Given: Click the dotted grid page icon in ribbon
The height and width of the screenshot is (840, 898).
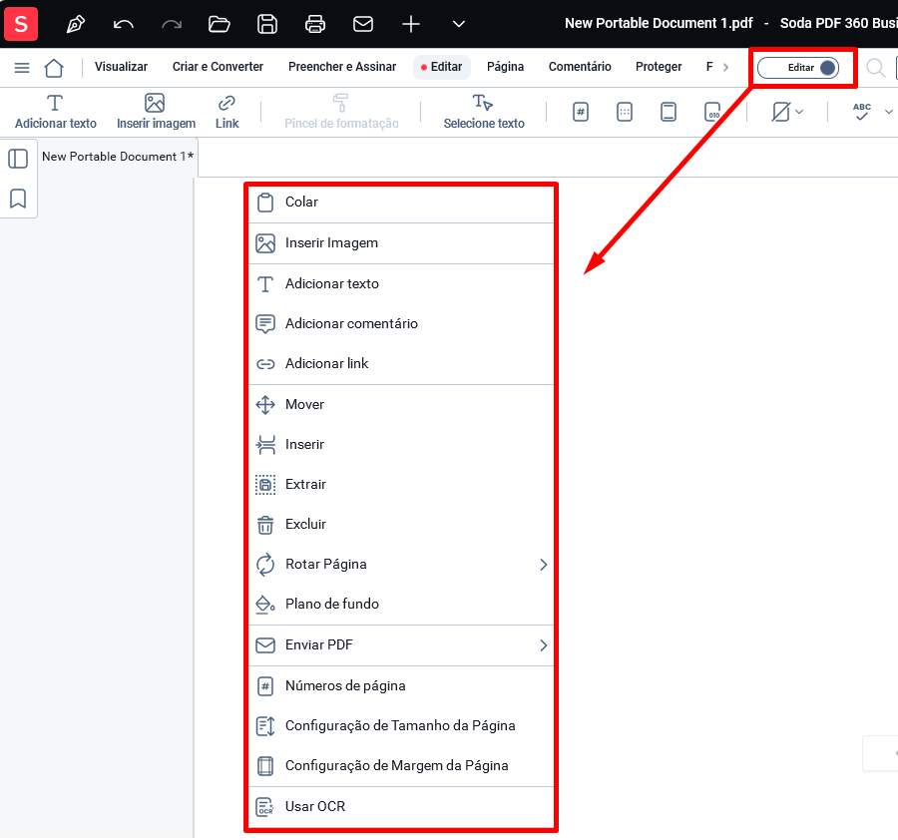Looking at the screenshot, I should point(625,112).
